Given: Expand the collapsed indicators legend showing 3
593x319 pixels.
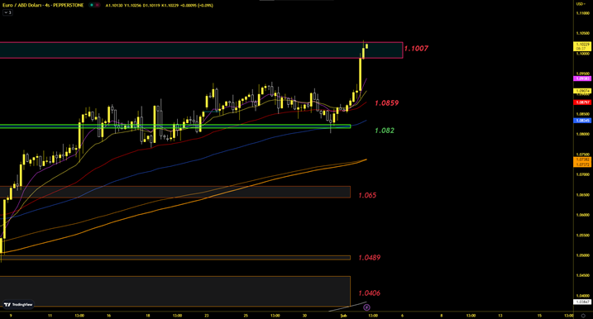Looking at the screenshot, I should [x=7, y=12].
